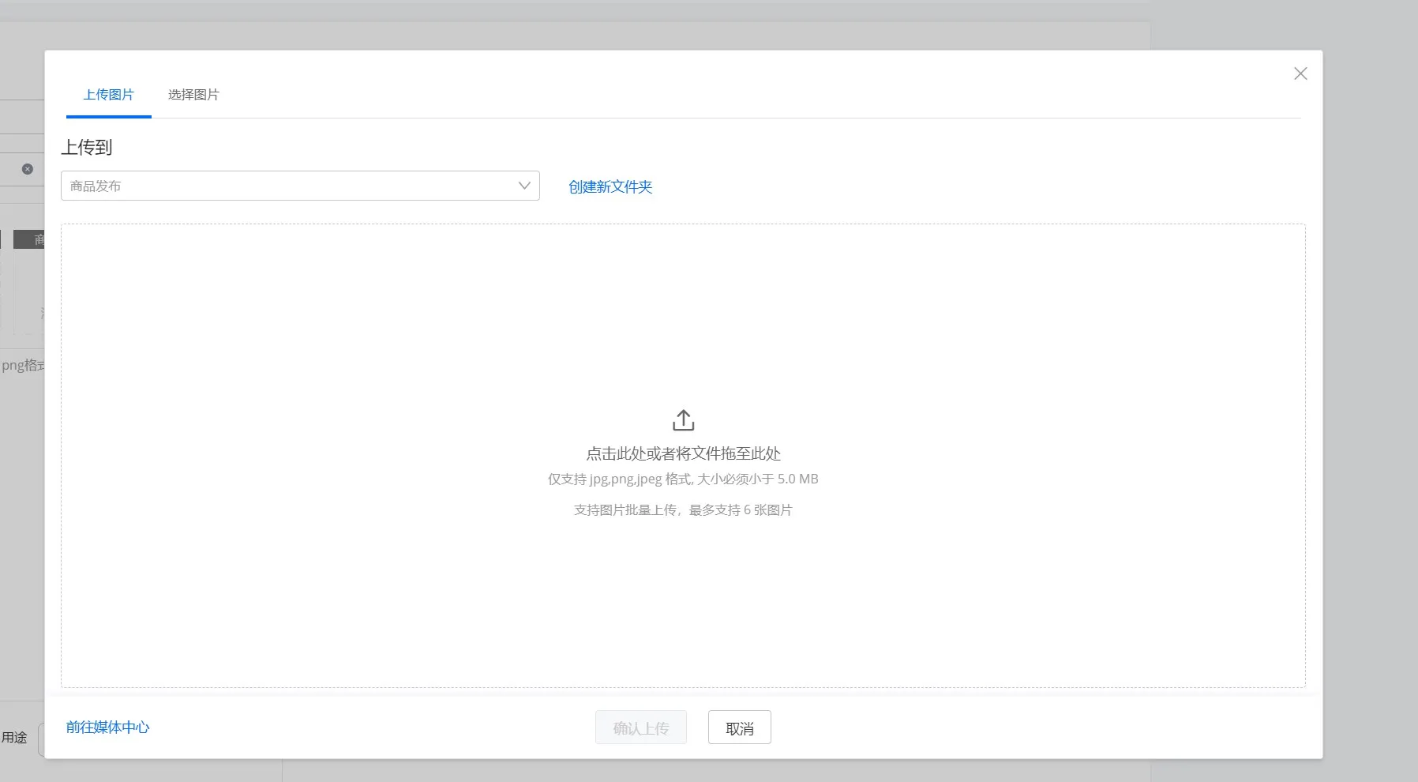Click 点击此处或者将文件拖至此处 upload text
1418x782 pixels.
[x=683, y=453]
